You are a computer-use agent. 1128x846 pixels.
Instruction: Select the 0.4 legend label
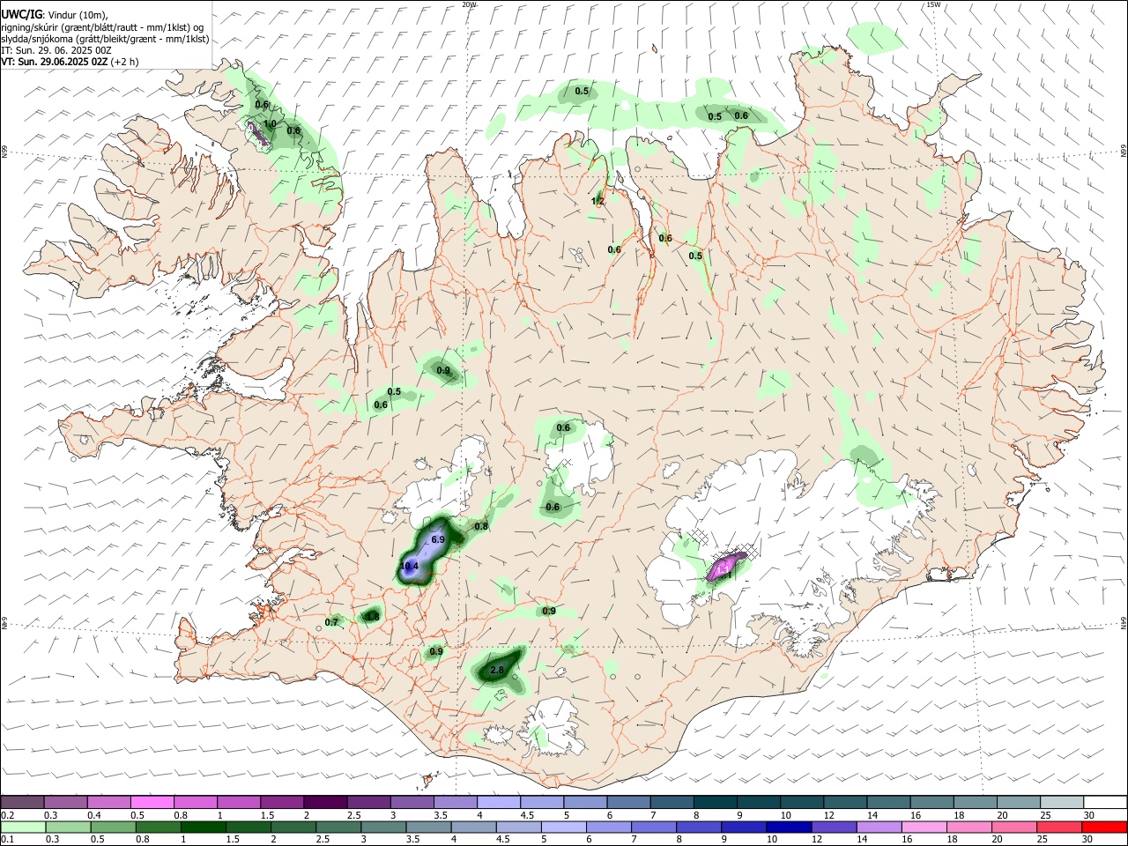[x=94, y=815]
